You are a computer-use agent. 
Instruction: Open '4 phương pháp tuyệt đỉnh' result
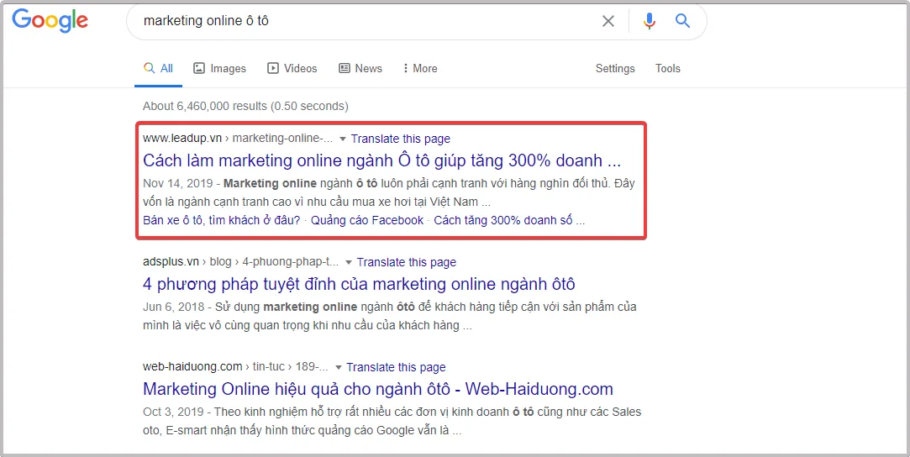tap(359, 284)
